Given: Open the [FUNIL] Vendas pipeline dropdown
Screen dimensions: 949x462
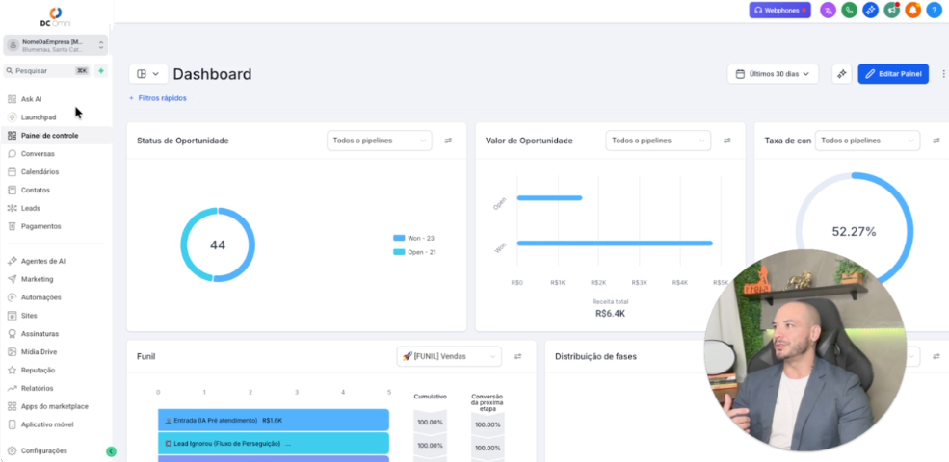Looking at the screenshot, I should click(x=449, y=356).
